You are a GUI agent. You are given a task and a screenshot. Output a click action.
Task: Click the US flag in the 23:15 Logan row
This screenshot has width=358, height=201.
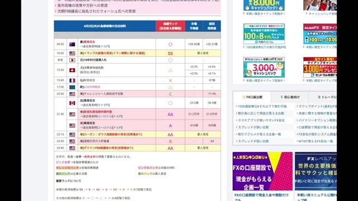(x=72, y=135)
